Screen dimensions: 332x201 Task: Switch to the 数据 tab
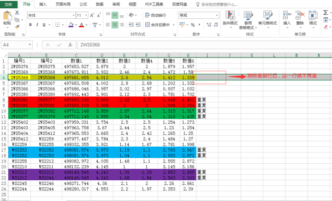pyautogui.click(x=100, y=4)
